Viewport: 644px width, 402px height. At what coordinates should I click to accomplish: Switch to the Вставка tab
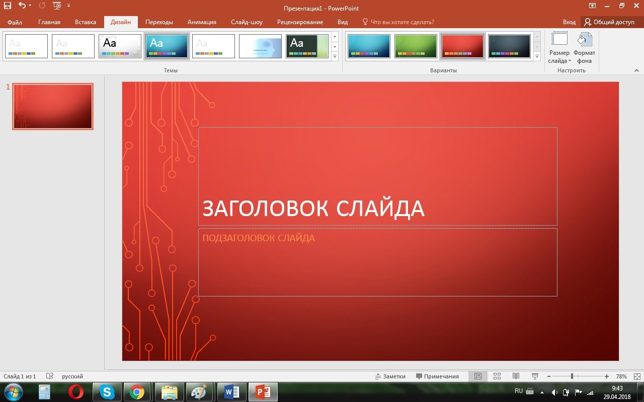click(86, 22)
